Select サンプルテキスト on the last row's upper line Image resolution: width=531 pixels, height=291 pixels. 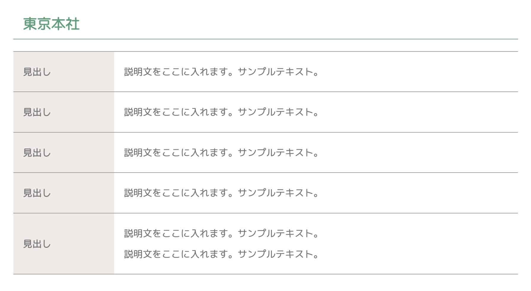click(x=276, y=234)
